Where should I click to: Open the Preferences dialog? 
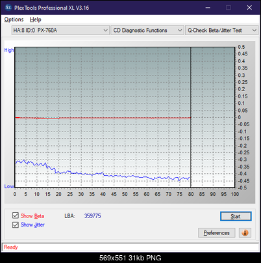(216, 233)
